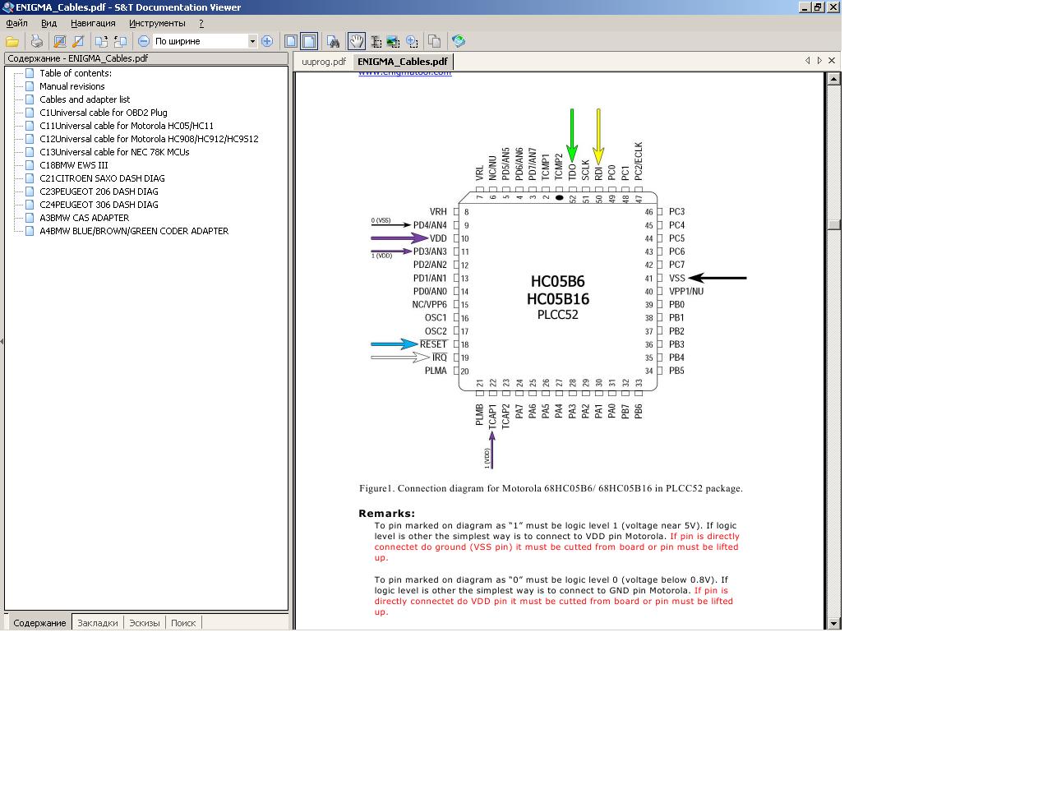
Task: Click the scroll down arrow of document
Action: [833, 623]
